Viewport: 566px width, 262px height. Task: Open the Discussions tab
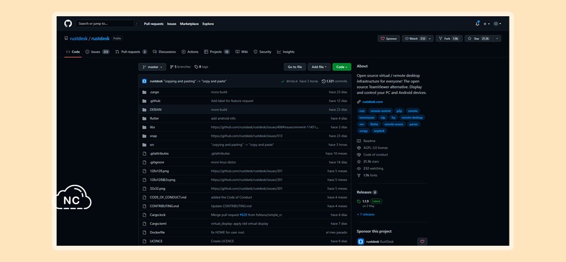[x=164, y=52]
